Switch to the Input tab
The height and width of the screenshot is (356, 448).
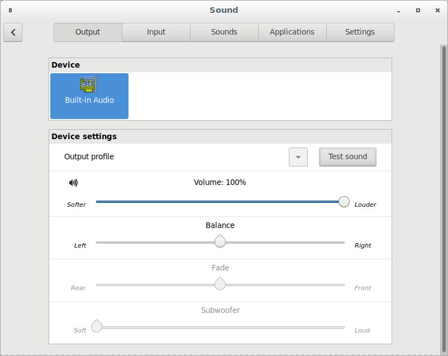(156, 32)
